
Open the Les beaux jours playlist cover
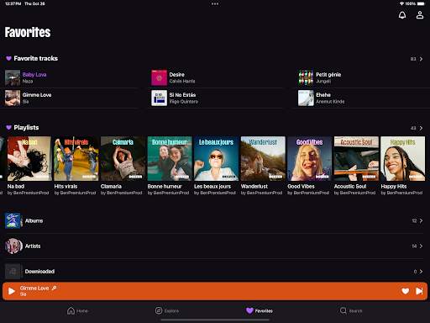coord(216,158)
